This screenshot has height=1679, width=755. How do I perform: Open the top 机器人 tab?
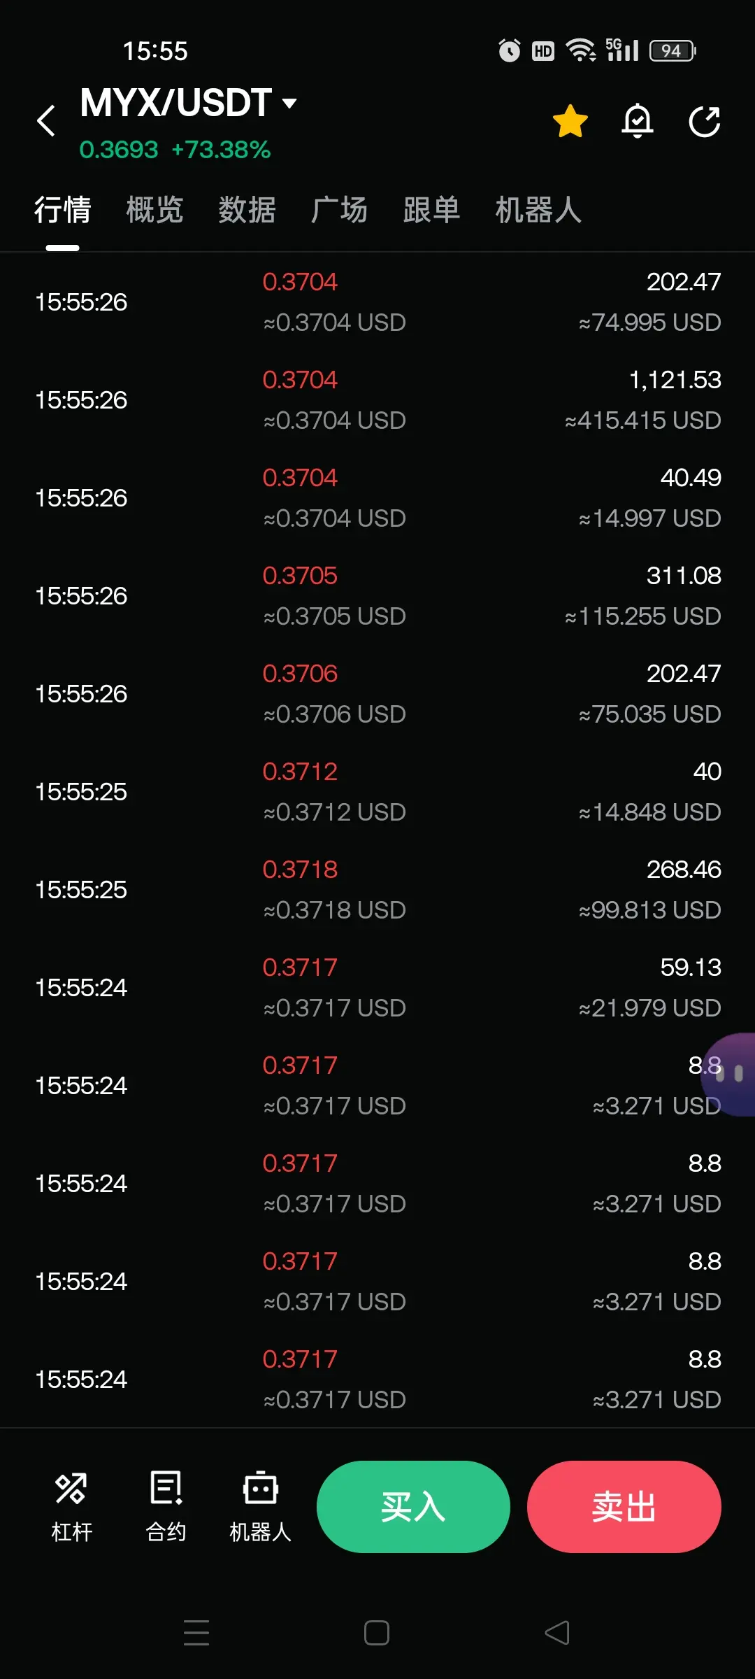pos(538,210)
